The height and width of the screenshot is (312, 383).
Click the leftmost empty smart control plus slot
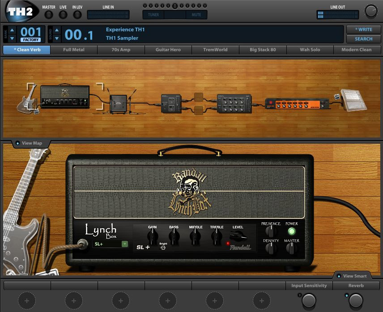tap(27, 301)
